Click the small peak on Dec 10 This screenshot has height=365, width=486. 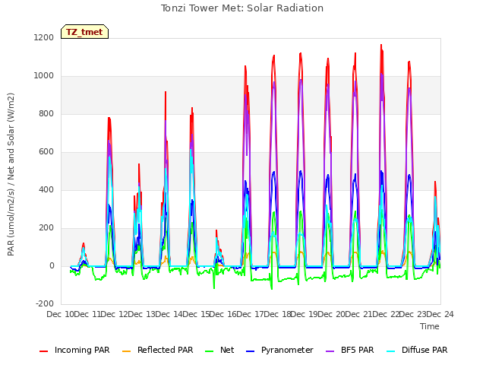83,244
